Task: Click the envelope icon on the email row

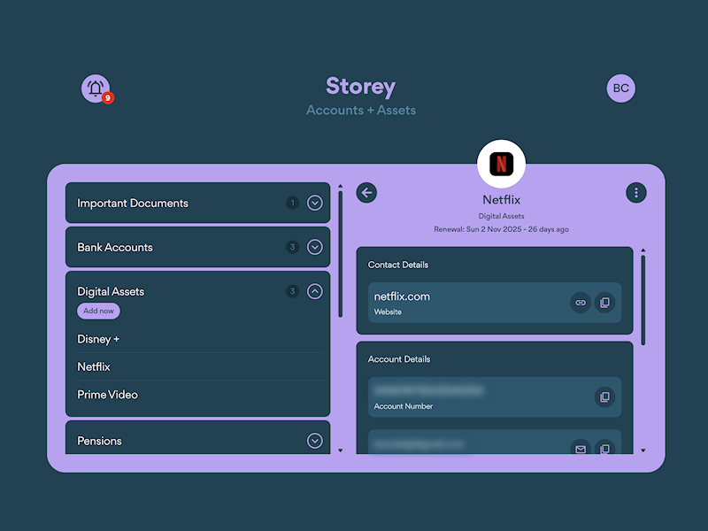Action: [581, 450]
